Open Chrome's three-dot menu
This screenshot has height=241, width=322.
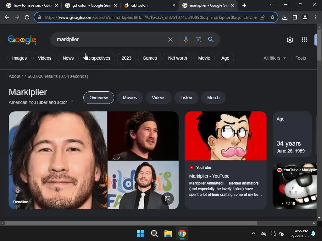(315, 18)
